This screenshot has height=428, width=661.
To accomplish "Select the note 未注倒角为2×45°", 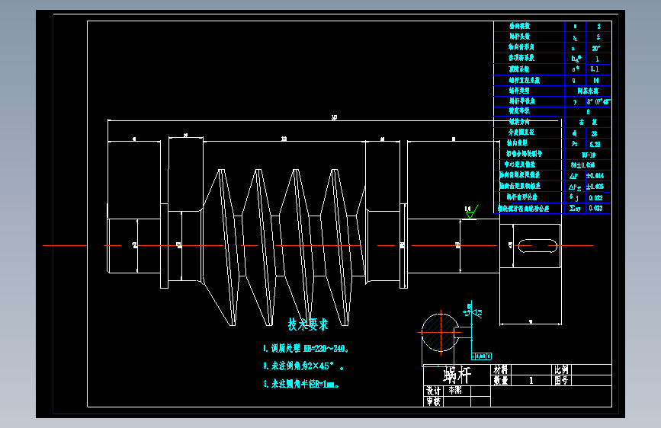I will pyautogui.click(x=303, y=366).
